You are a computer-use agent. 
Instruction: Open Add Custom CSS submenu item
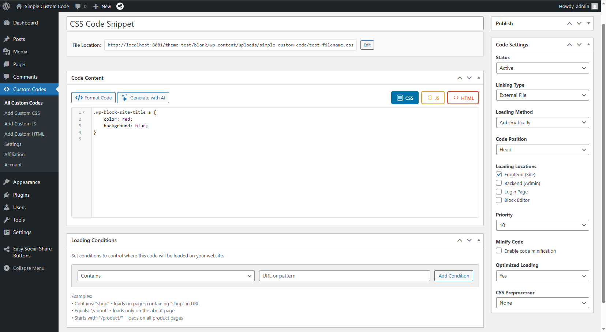[x=22, y=113]
